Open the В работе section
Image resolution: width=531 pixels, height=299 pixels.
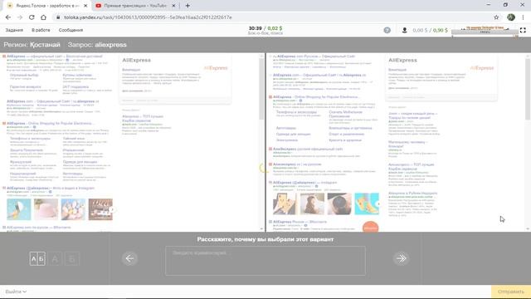point(41,30)
